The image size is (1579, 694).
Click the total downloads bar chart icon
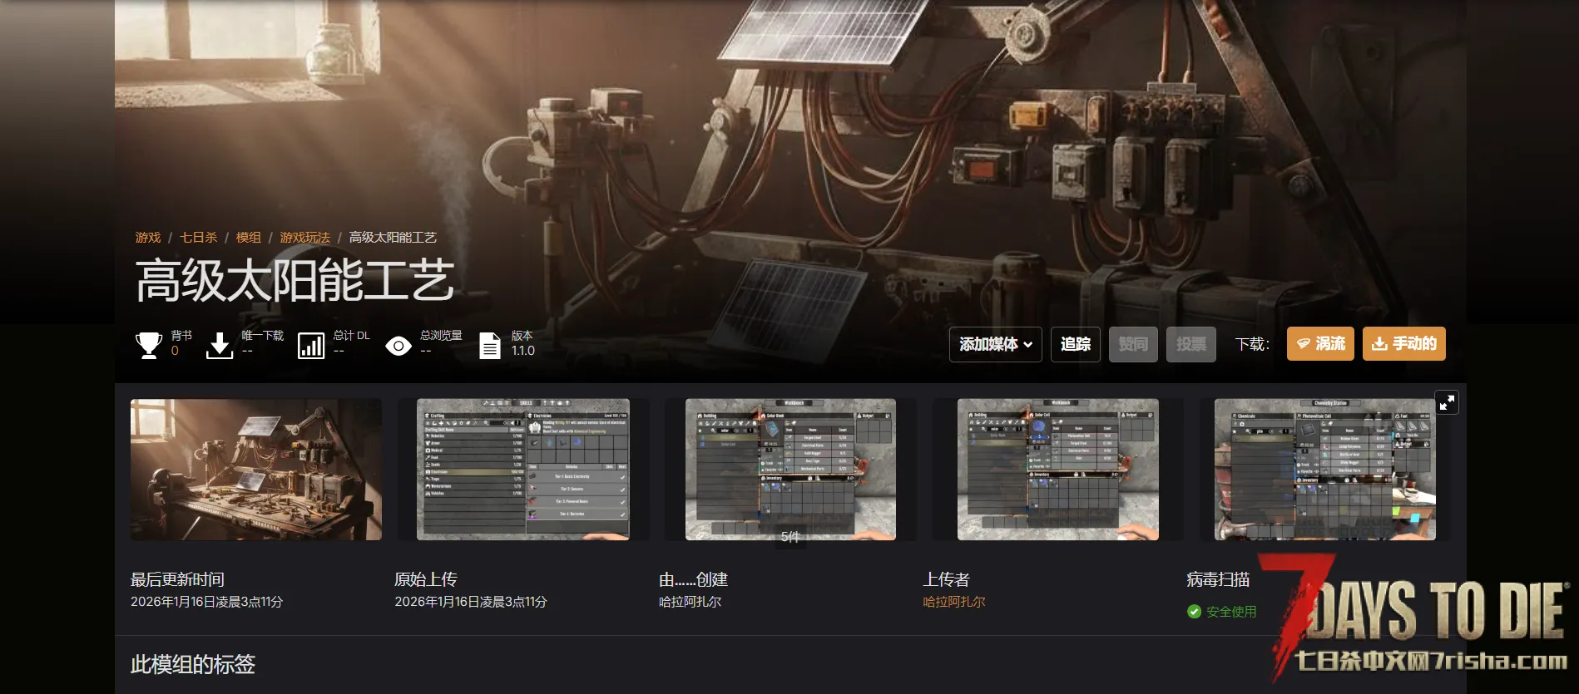pyautogui.click(x=311, y=345)
